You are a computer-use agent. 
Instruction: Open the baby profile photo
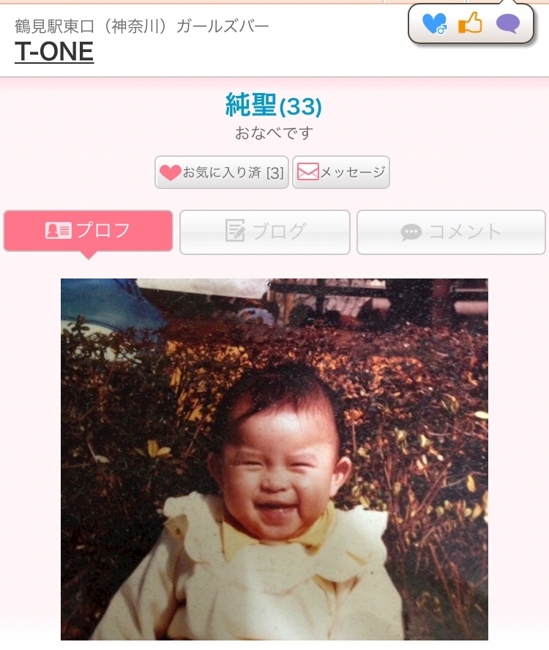pyautogui.click(x=274, y=459)
